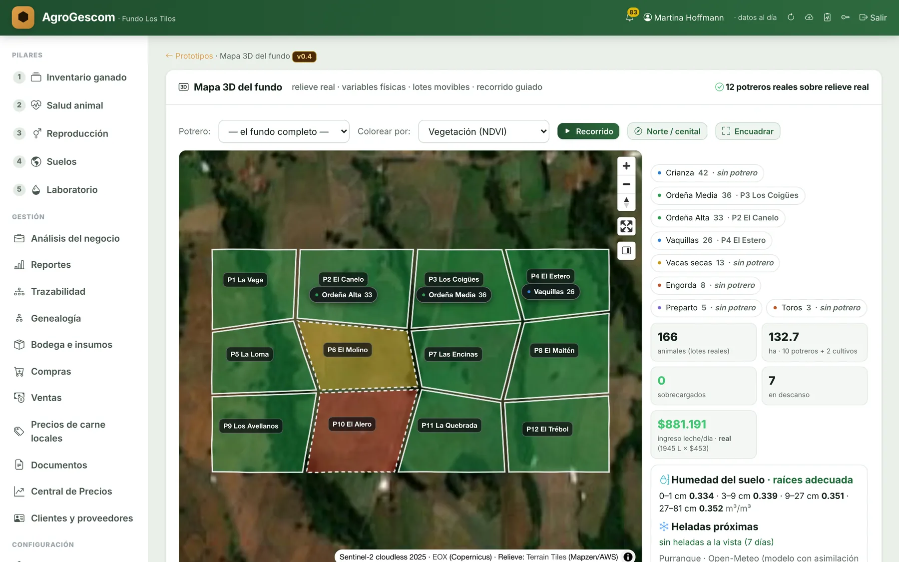Select the Vacas secas 13 chip
Viewport: 899px width, 562px height.
[715, 263]
